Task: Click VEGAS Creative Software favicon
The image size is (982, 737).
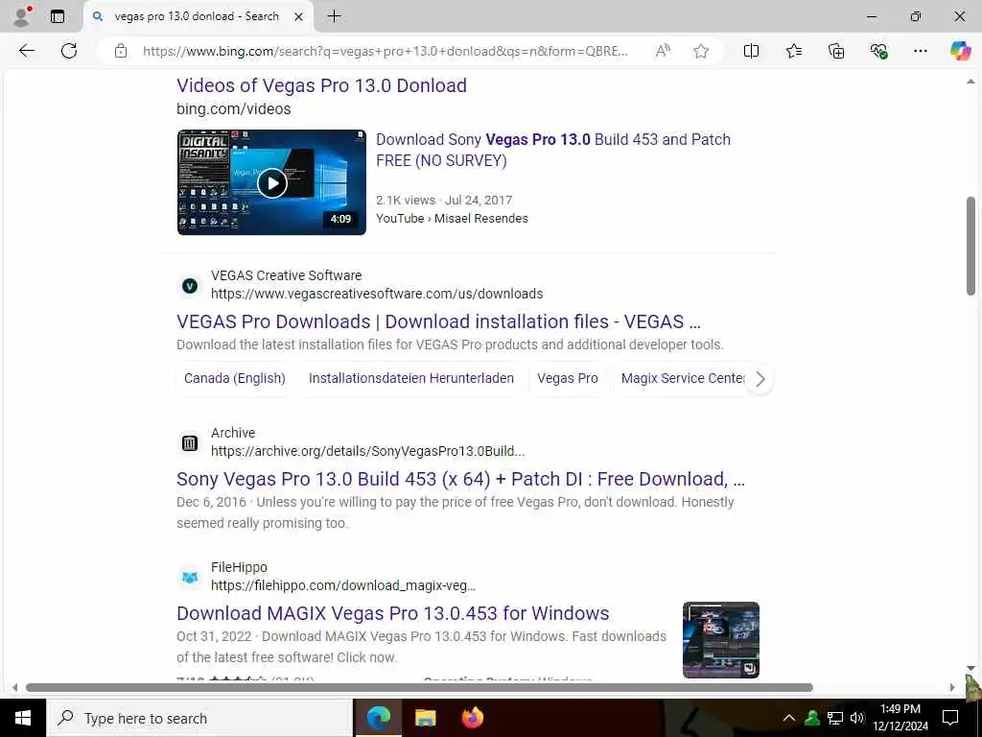Action: pyautogui.click(x=190, y=286)
